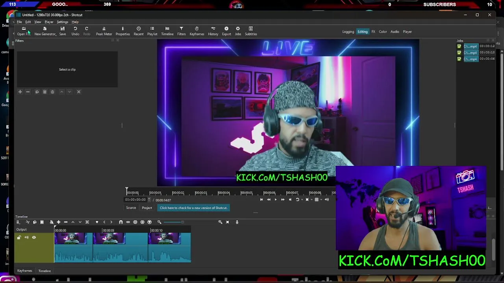Open the player volume control
Viewport: 504px width, 283px height.
click(327, 200)
